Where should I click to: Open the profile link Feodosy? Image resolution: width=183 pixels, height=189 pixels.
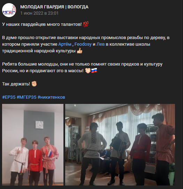click(83, 44)
